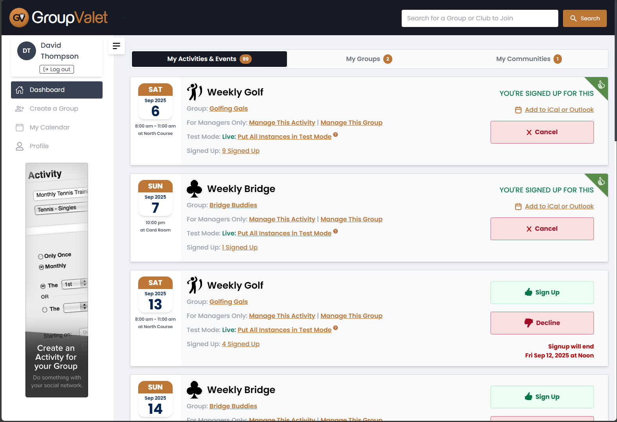
Task: Add Sep 6 golf to iCal or Outlook
Action: pos(559,110)
